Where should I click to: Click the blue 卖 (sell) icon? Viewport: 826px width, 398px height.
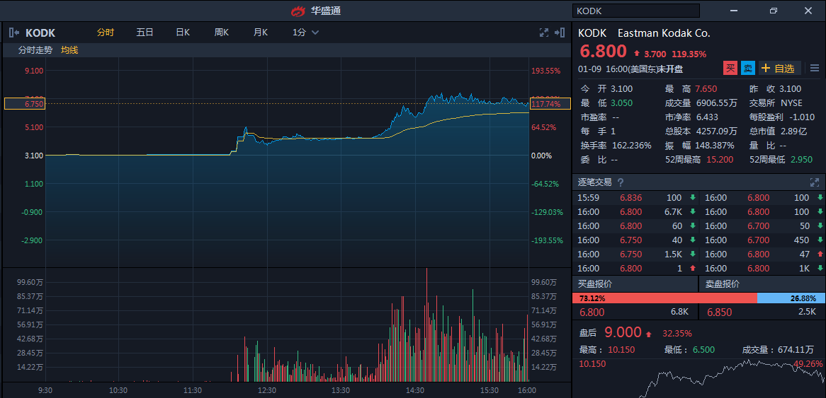(748, 69)
